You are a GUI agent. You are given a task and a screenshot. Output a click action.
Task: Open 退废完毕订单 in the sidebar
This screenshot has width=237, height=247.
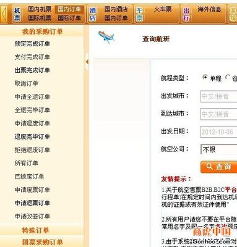[x=32, y=136]
